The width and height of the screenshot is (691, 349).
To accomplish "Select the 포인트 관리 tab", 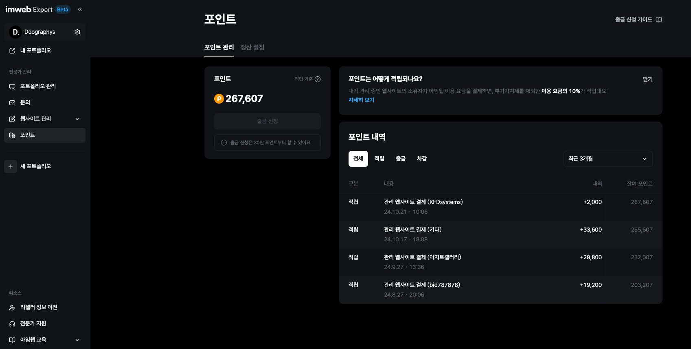I will 219,48.
